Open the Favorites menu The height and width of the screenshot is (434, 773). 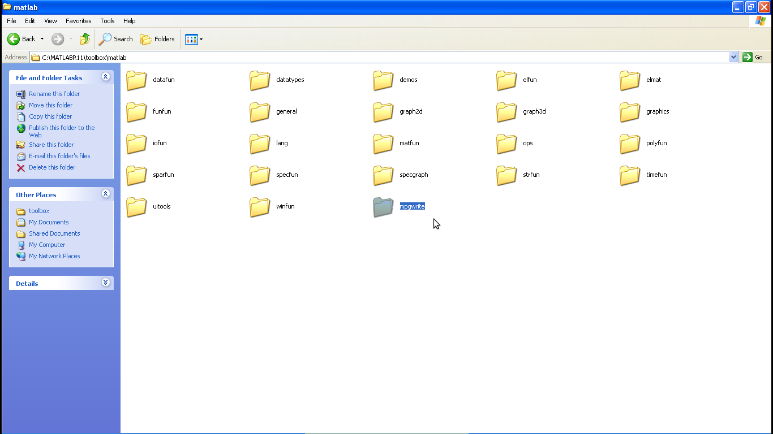pyautogui.click(x=78, y=21)
